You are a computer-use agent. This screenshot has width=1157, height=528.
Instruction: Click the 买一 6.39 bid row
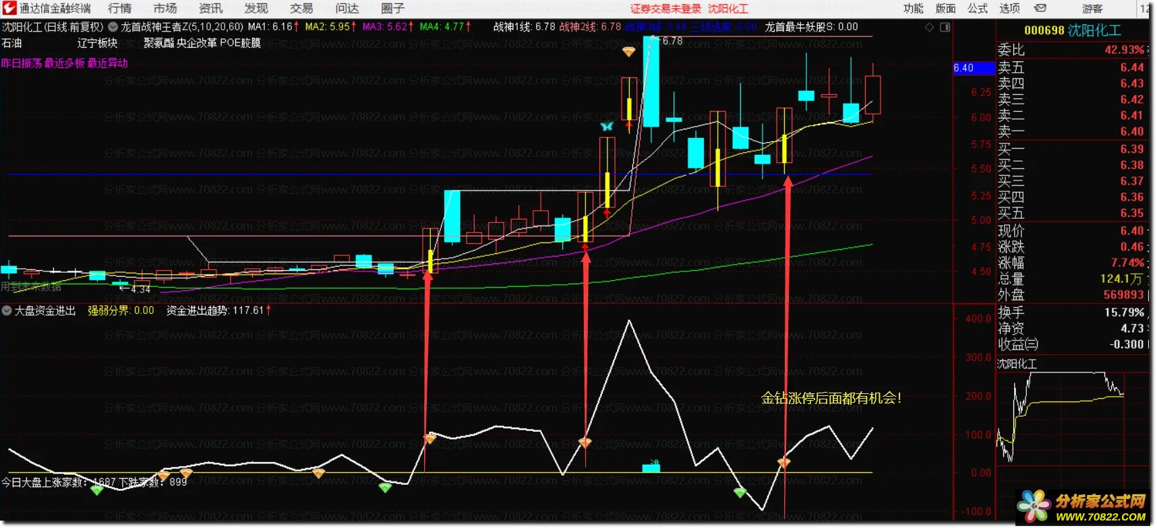[x=1071, y=149]
